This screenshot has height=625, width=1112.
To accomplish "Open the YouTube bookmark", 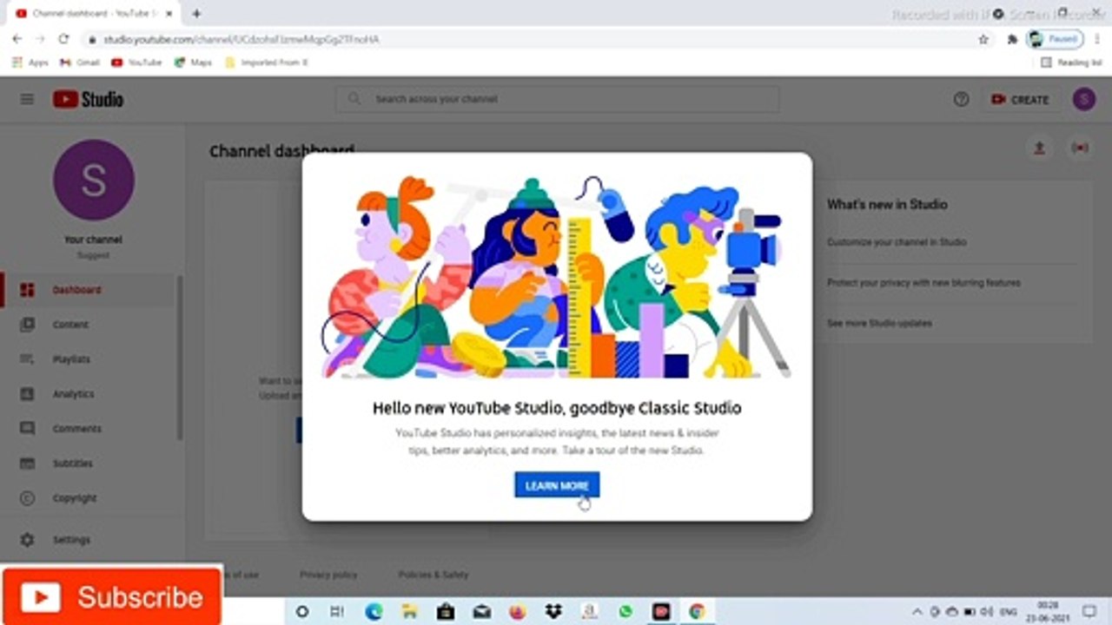I will point(136,62).
